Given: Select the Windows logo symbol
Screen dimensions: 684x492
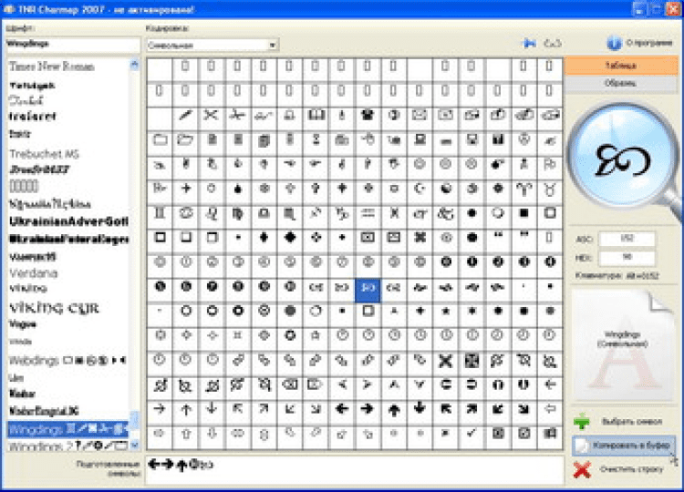Looking at the screenshot, I should pos(550,433).
